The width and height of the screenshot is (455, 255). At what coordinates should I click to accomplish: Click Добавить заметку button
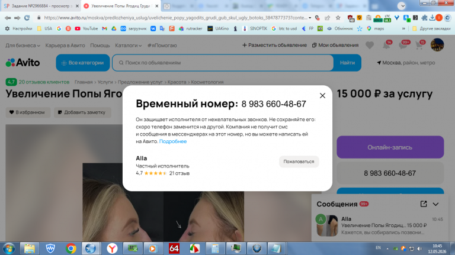(82, 112)
